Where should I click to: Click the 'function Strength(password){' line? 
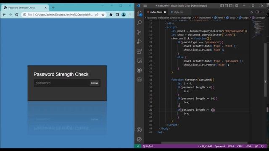tap(193, 80)
